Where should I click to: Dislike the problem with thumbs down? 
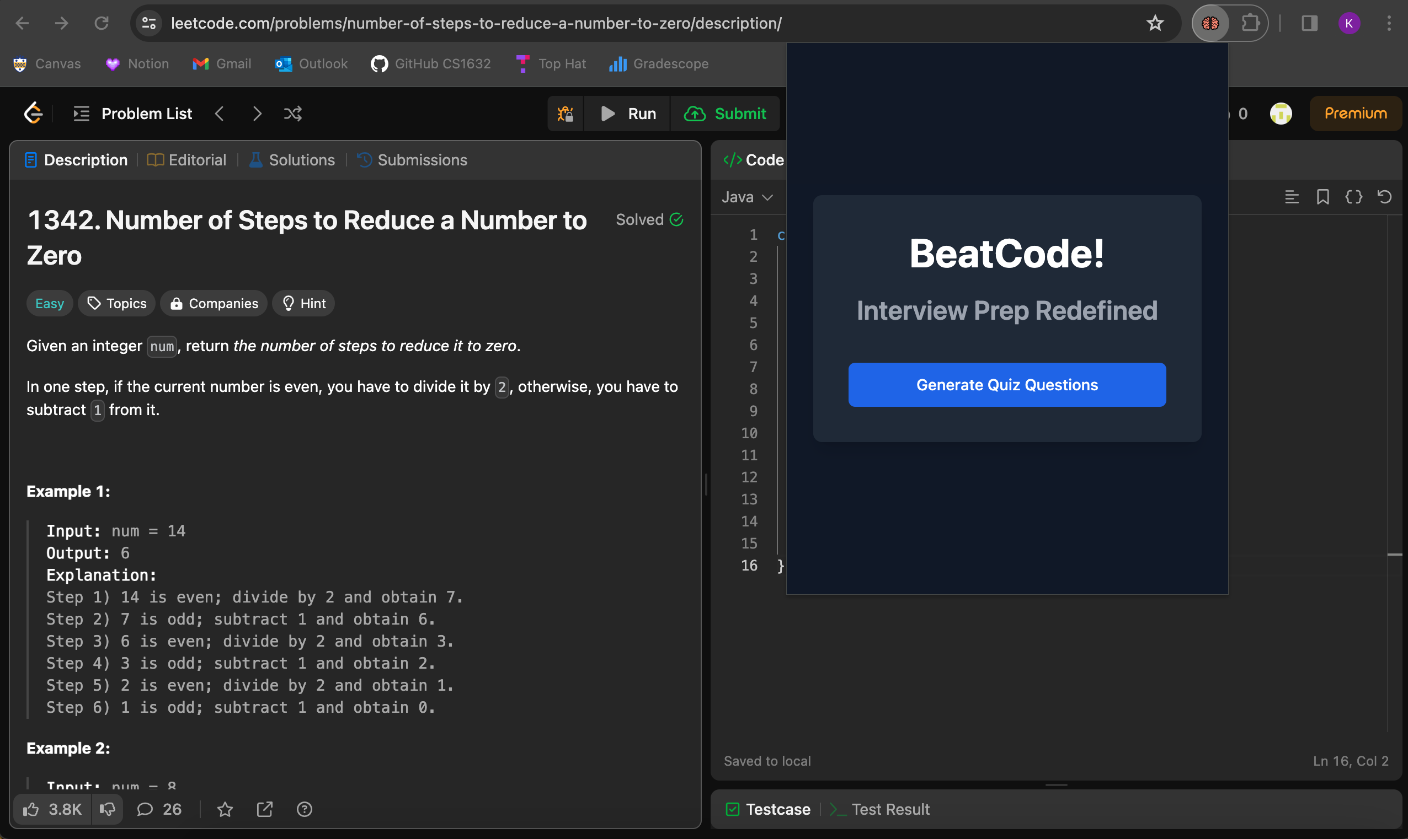[108, 809]
